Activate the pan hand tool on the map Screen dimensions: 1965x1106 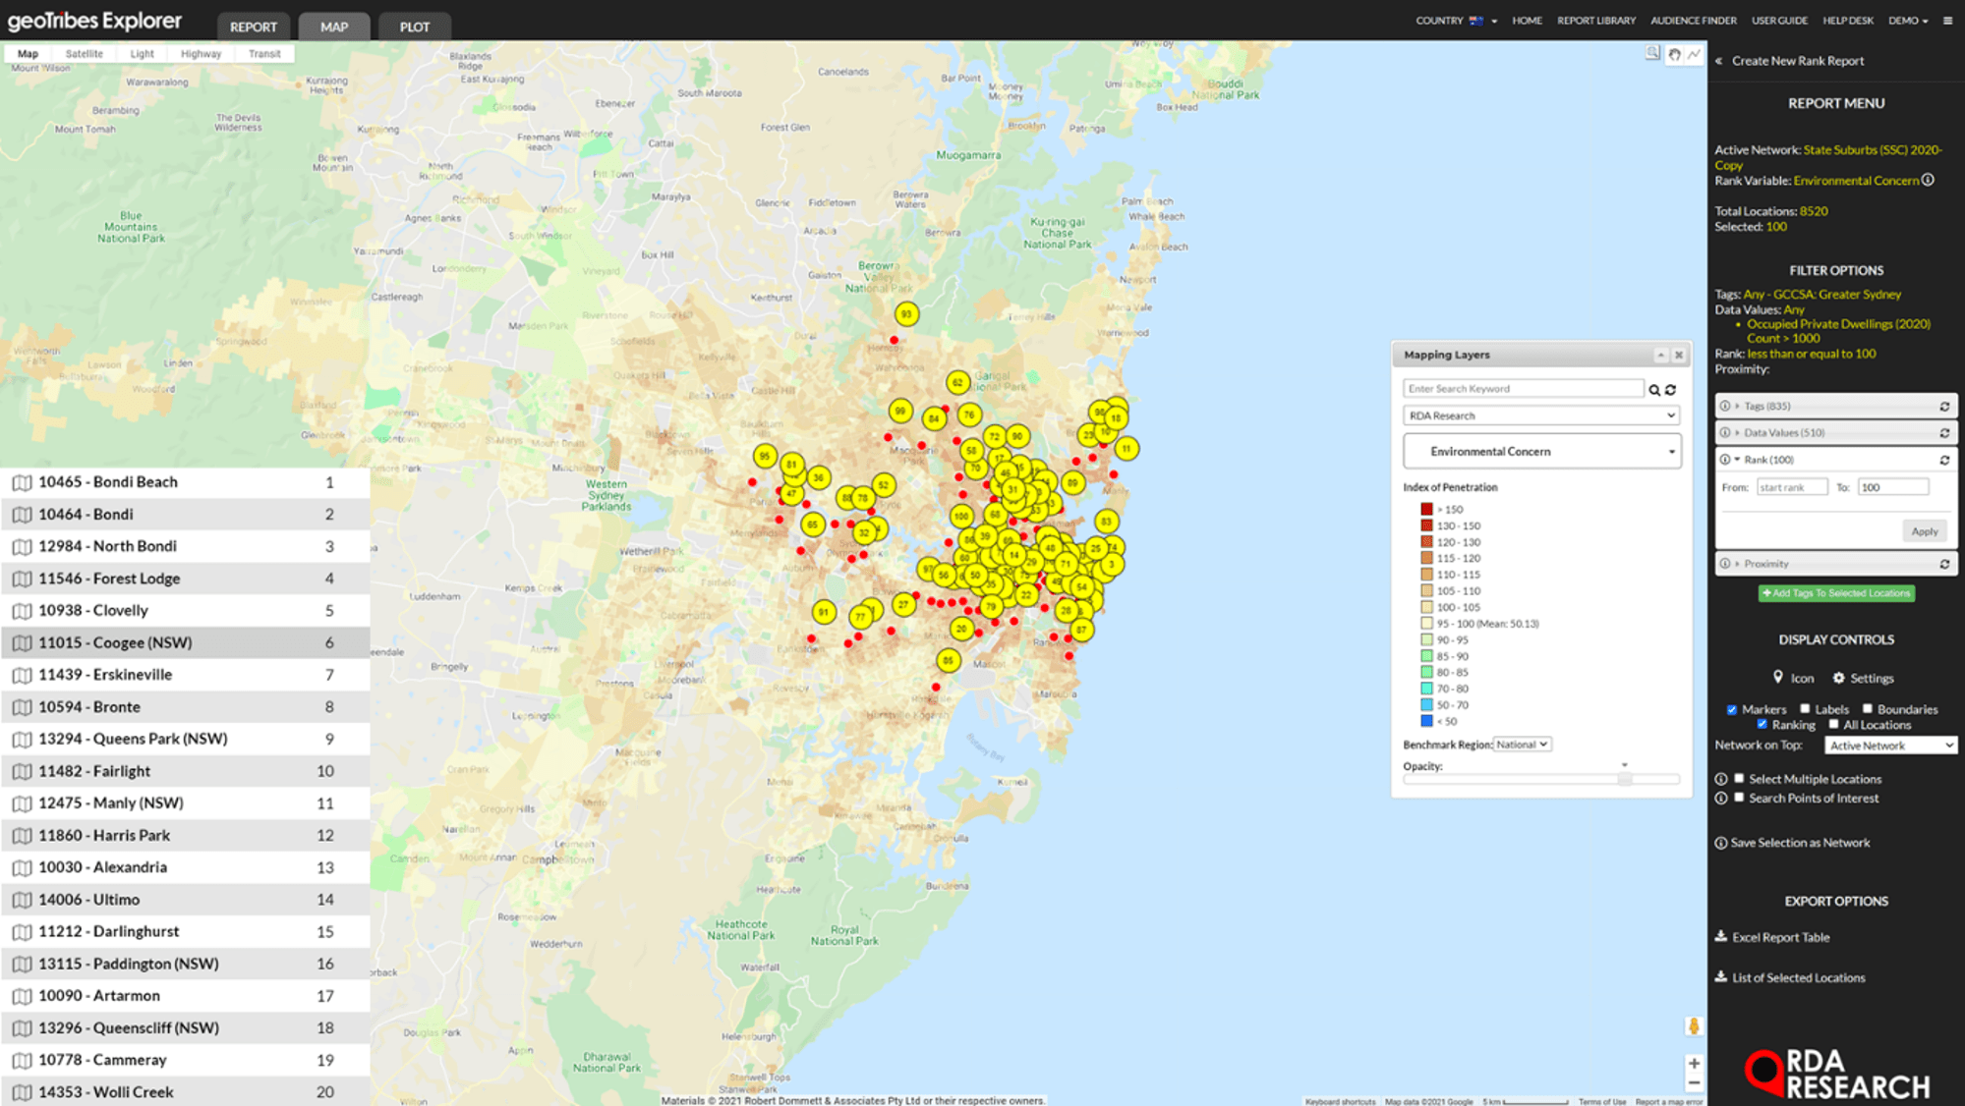click(x=1674, y=55)
